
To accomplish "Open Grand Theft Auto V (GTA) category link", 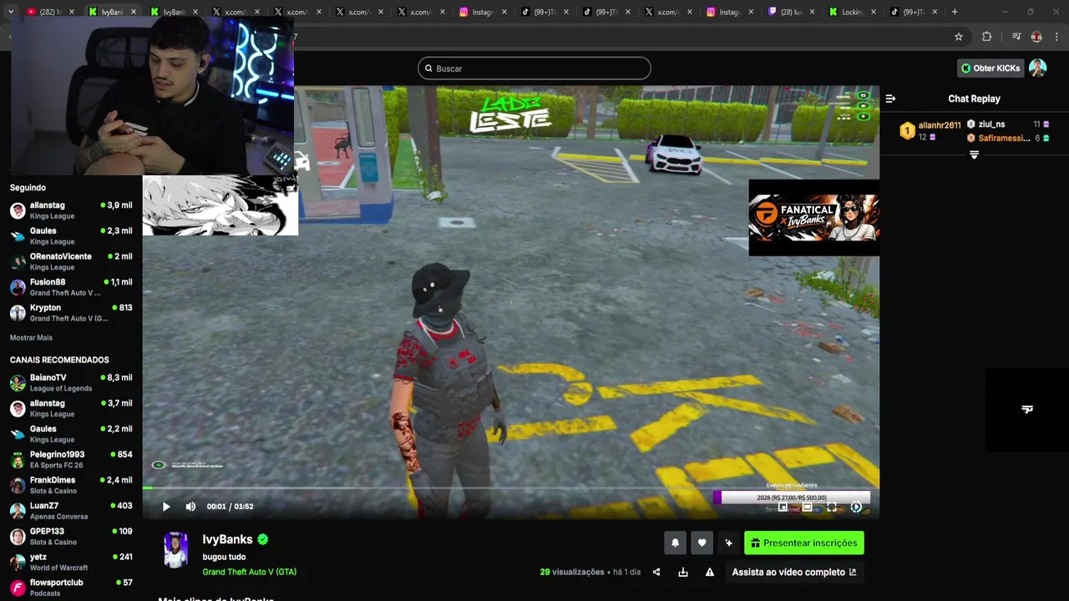I will (x=249, y=572).
